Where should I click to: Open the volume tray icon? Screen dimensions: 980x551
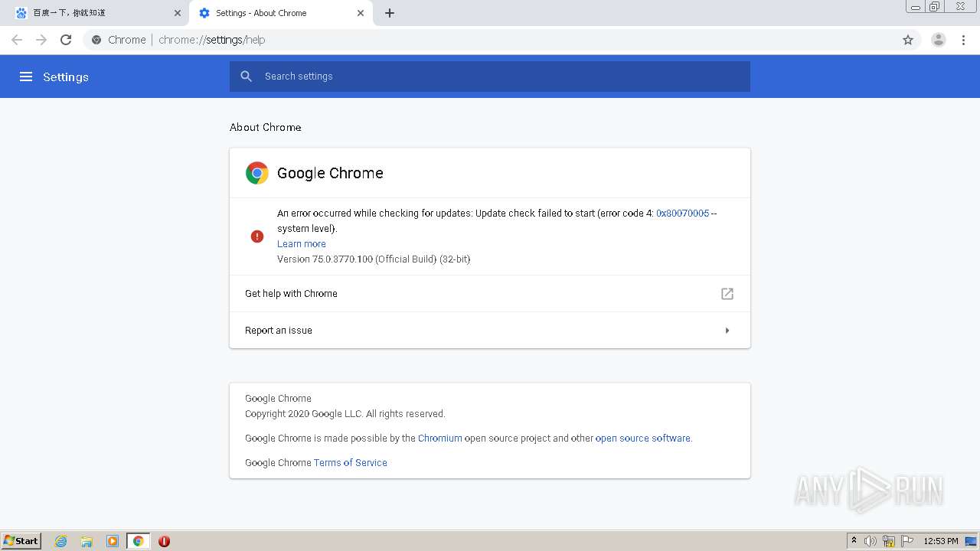[x=871, y=541]
